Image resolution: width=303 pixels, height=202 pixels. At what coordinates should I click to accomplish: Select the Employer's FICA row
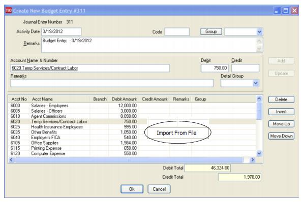[x=132, y=138]
